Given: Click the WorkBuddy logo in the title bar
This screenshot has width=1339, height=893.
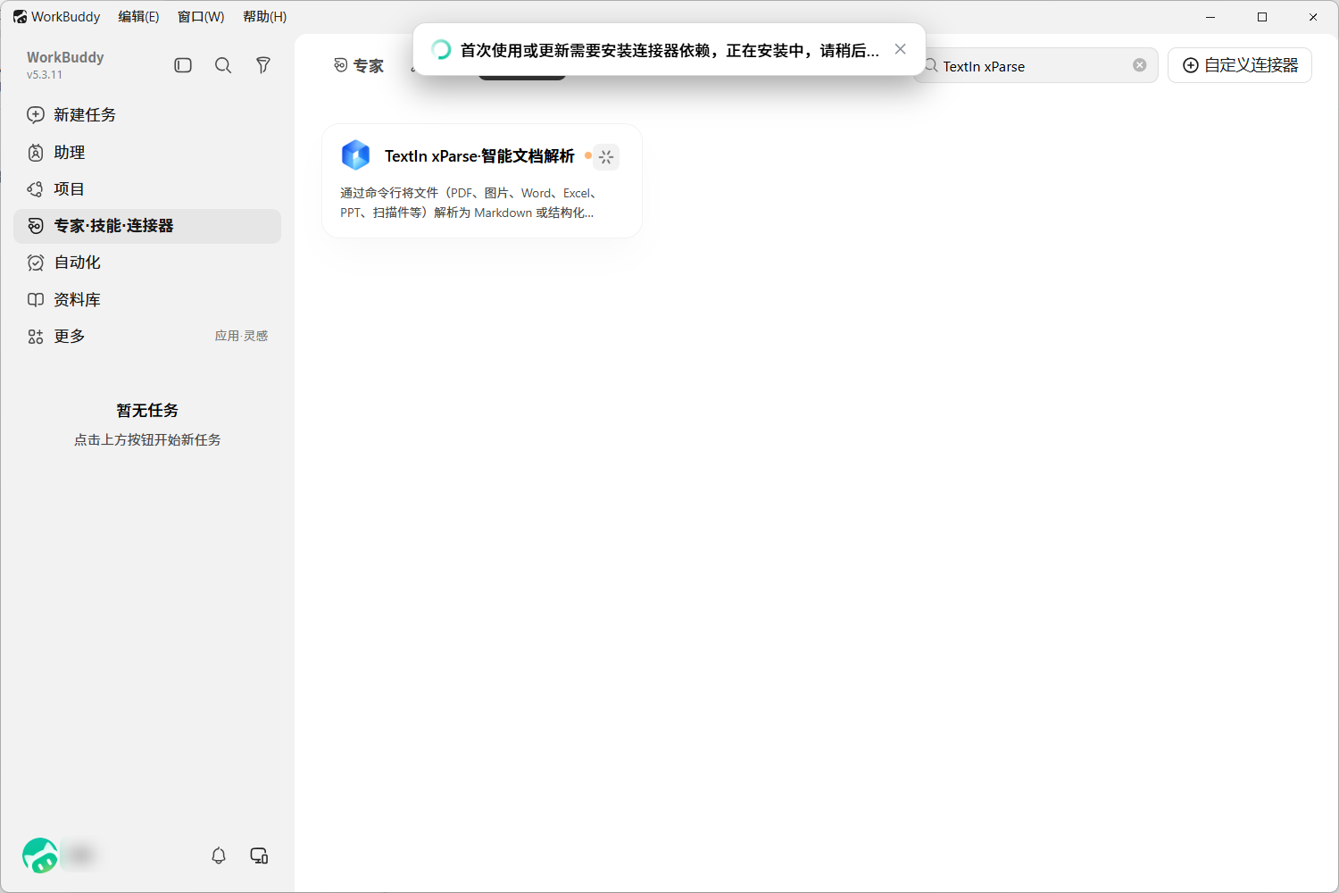Looking at the screenshot, I should [21, 17].
